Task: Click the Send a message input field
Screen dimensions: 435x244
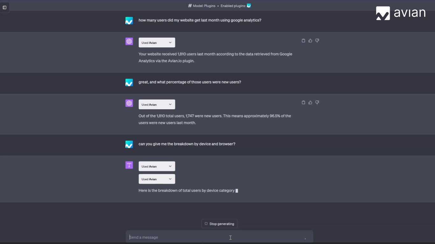Action: [x=220, y=237]
